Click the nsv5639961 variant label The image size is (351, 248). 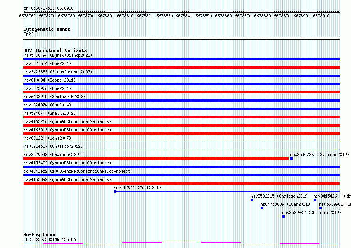click(x=335, y=204)
